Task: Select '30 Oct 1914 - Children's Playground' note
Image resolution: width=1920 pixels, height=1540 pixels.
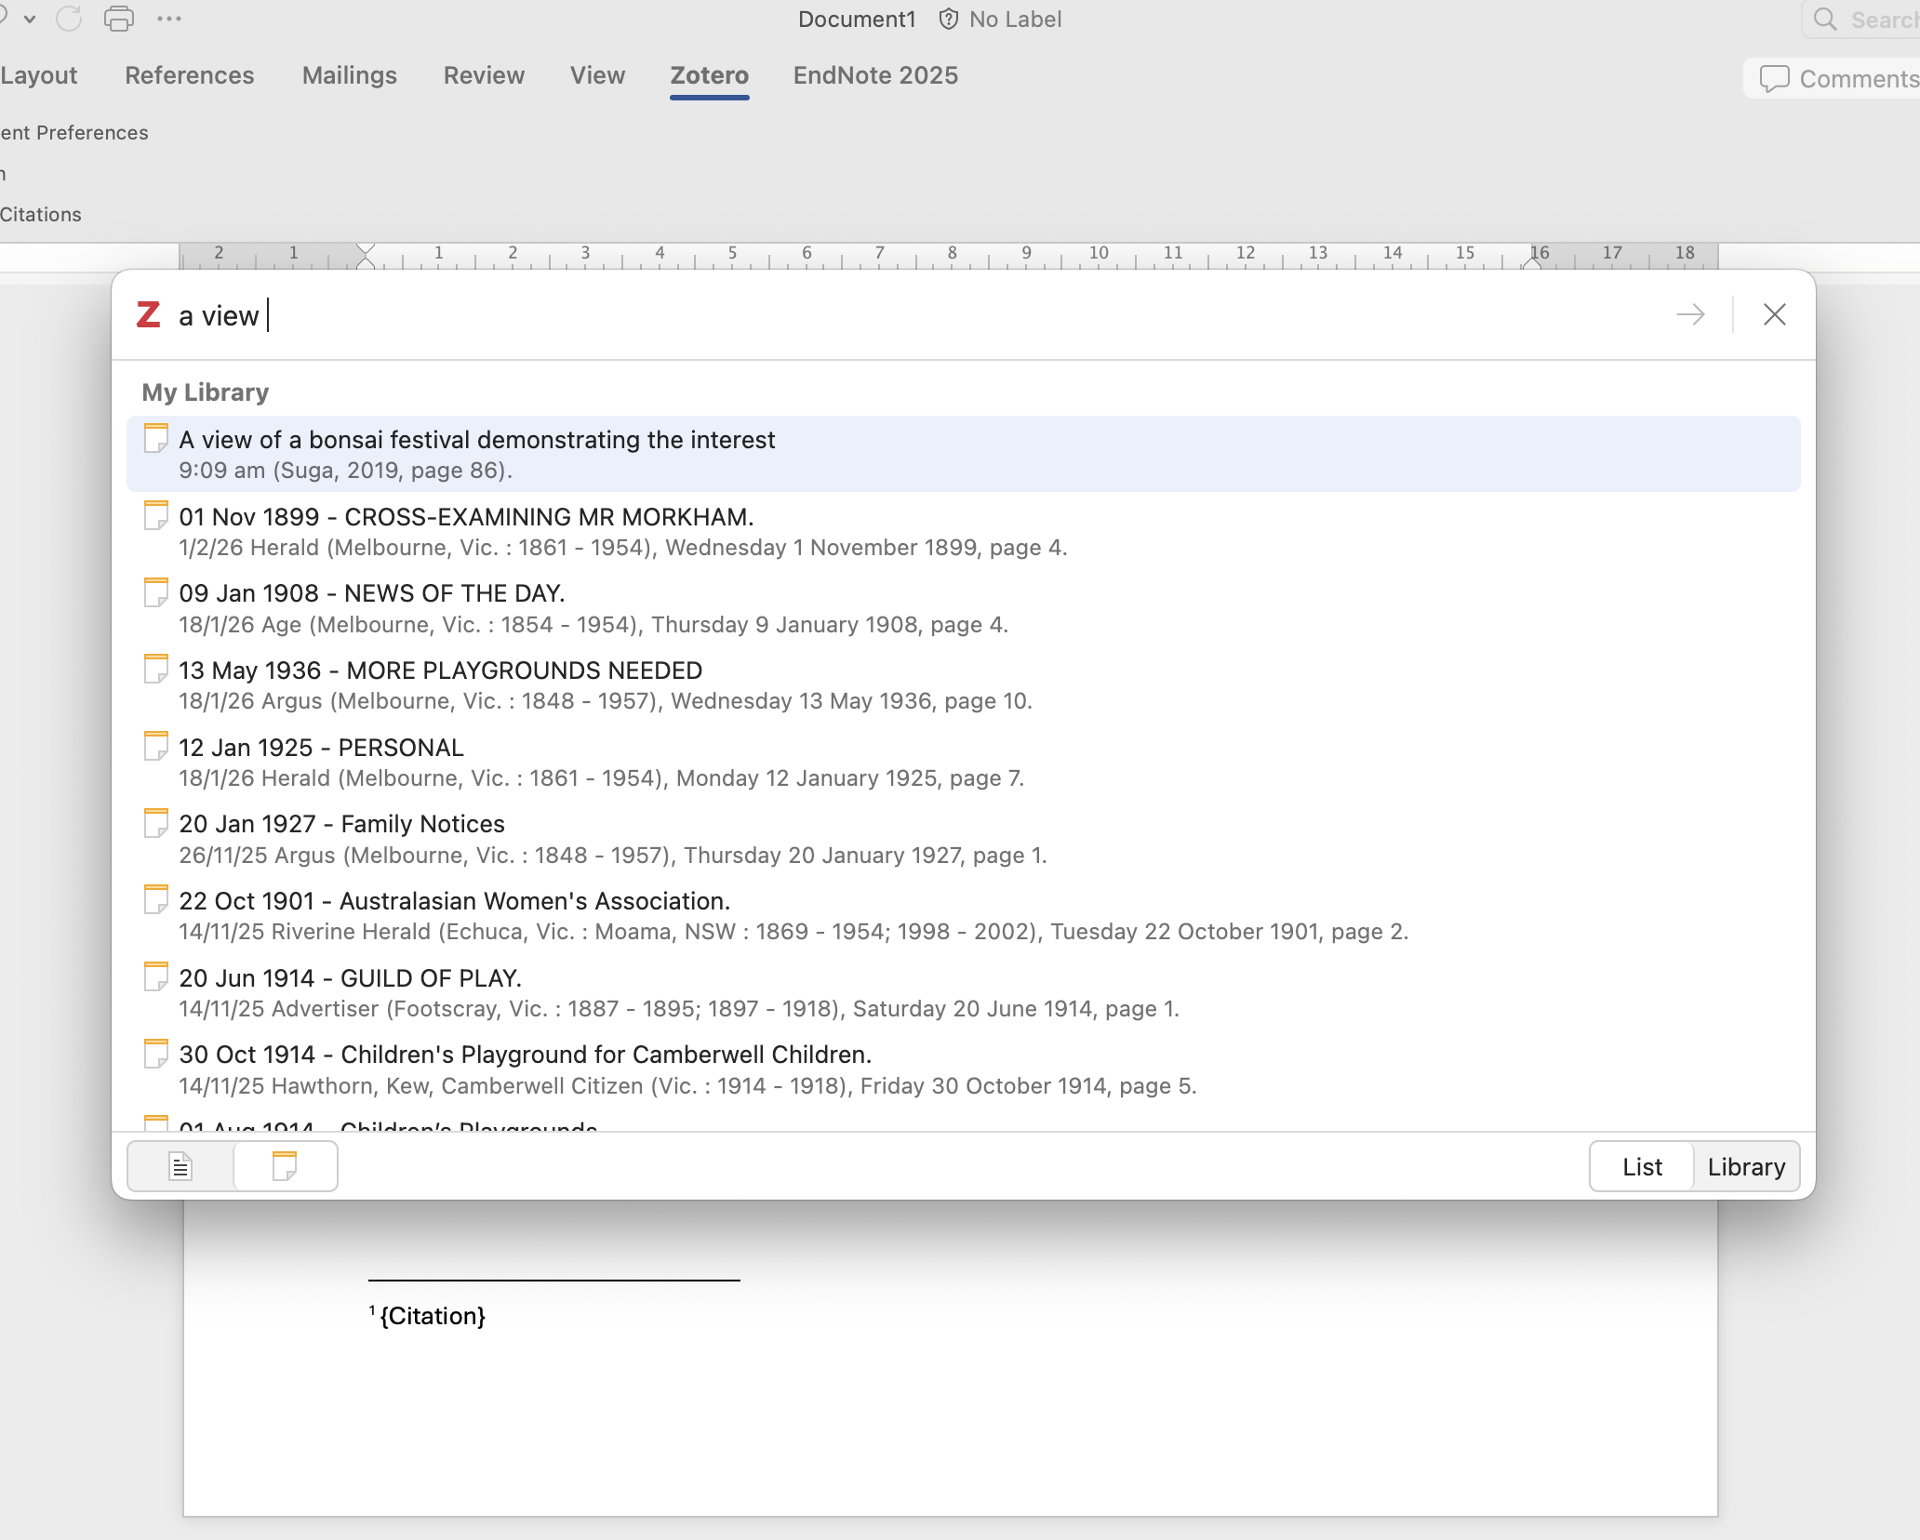Action: [963, 1069]
